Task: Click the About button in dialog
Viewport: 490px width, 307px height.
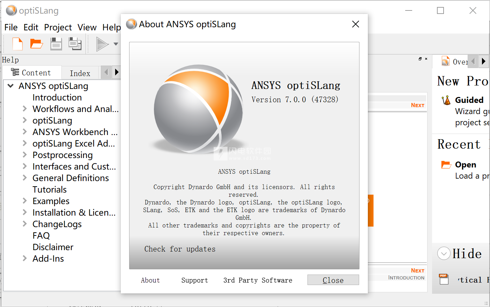Action: pos(150,280)
